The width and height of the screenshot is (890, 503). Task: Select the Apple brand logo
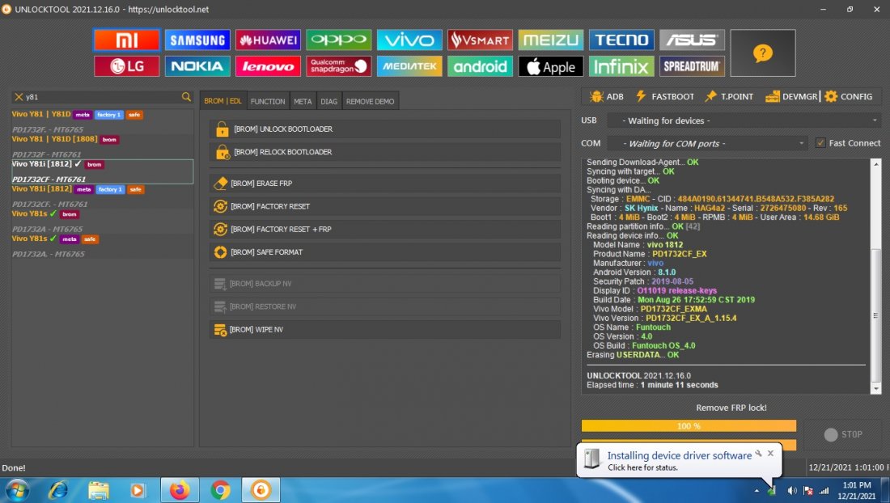(550, 66)
